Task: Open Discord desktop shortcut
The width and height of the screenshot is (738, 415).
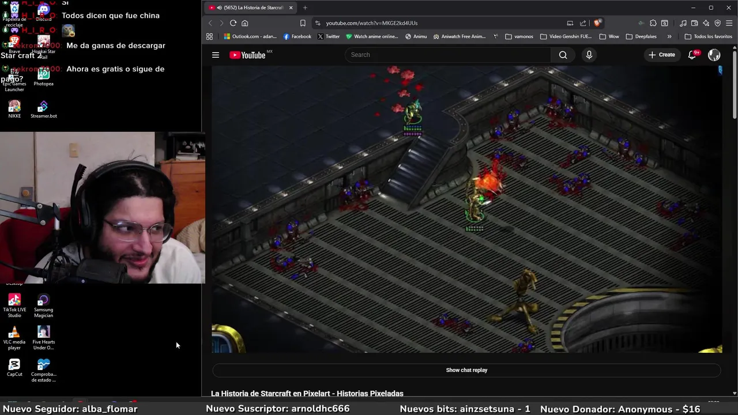Action: [x=43, y=13]
